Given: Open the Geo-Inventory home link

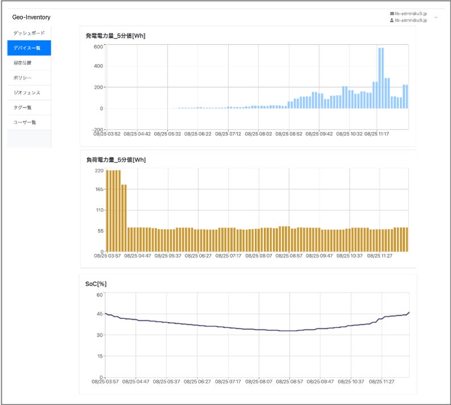Looking at the screenshot, I should 31,17.
